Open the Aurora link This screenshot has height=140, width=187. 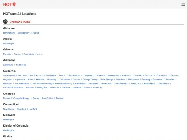[x=36, y=98]
